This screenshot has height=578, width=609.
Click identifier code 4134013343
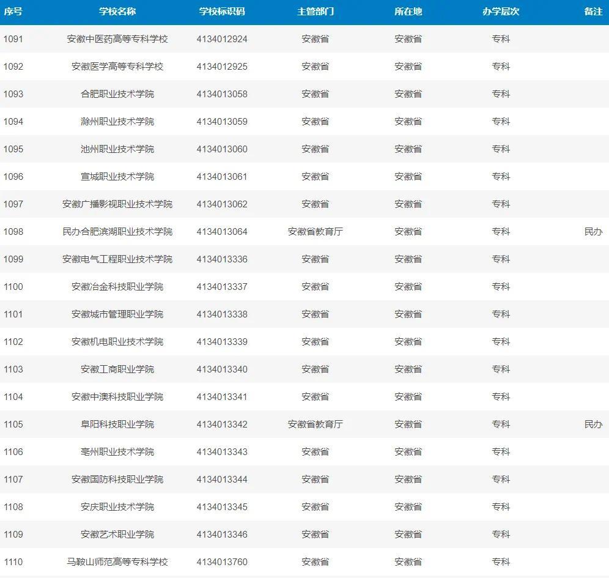click(222, 452)
